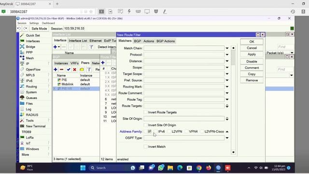Open the MPLS menu
Screen dimensions: 309x174
[x=30, y=75]
